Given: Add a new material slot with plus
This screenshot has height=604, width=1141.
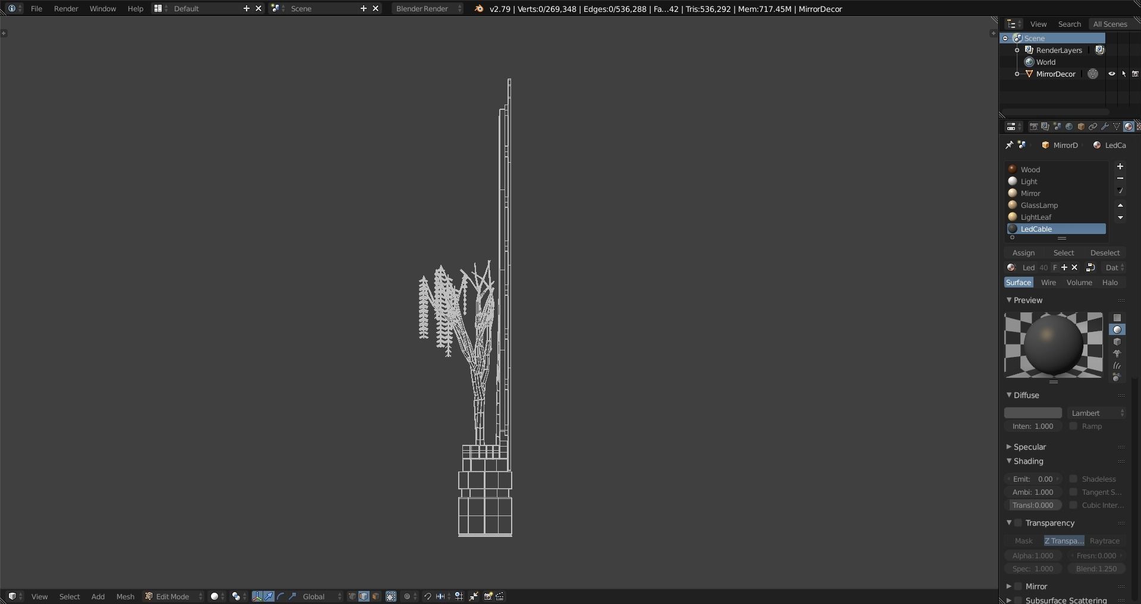Looking at the screenshot, I should click(1120, 167).
